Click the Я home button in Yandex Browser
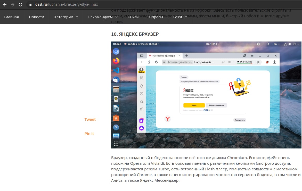This screenshot has width=302, height=191. point(149,62)
